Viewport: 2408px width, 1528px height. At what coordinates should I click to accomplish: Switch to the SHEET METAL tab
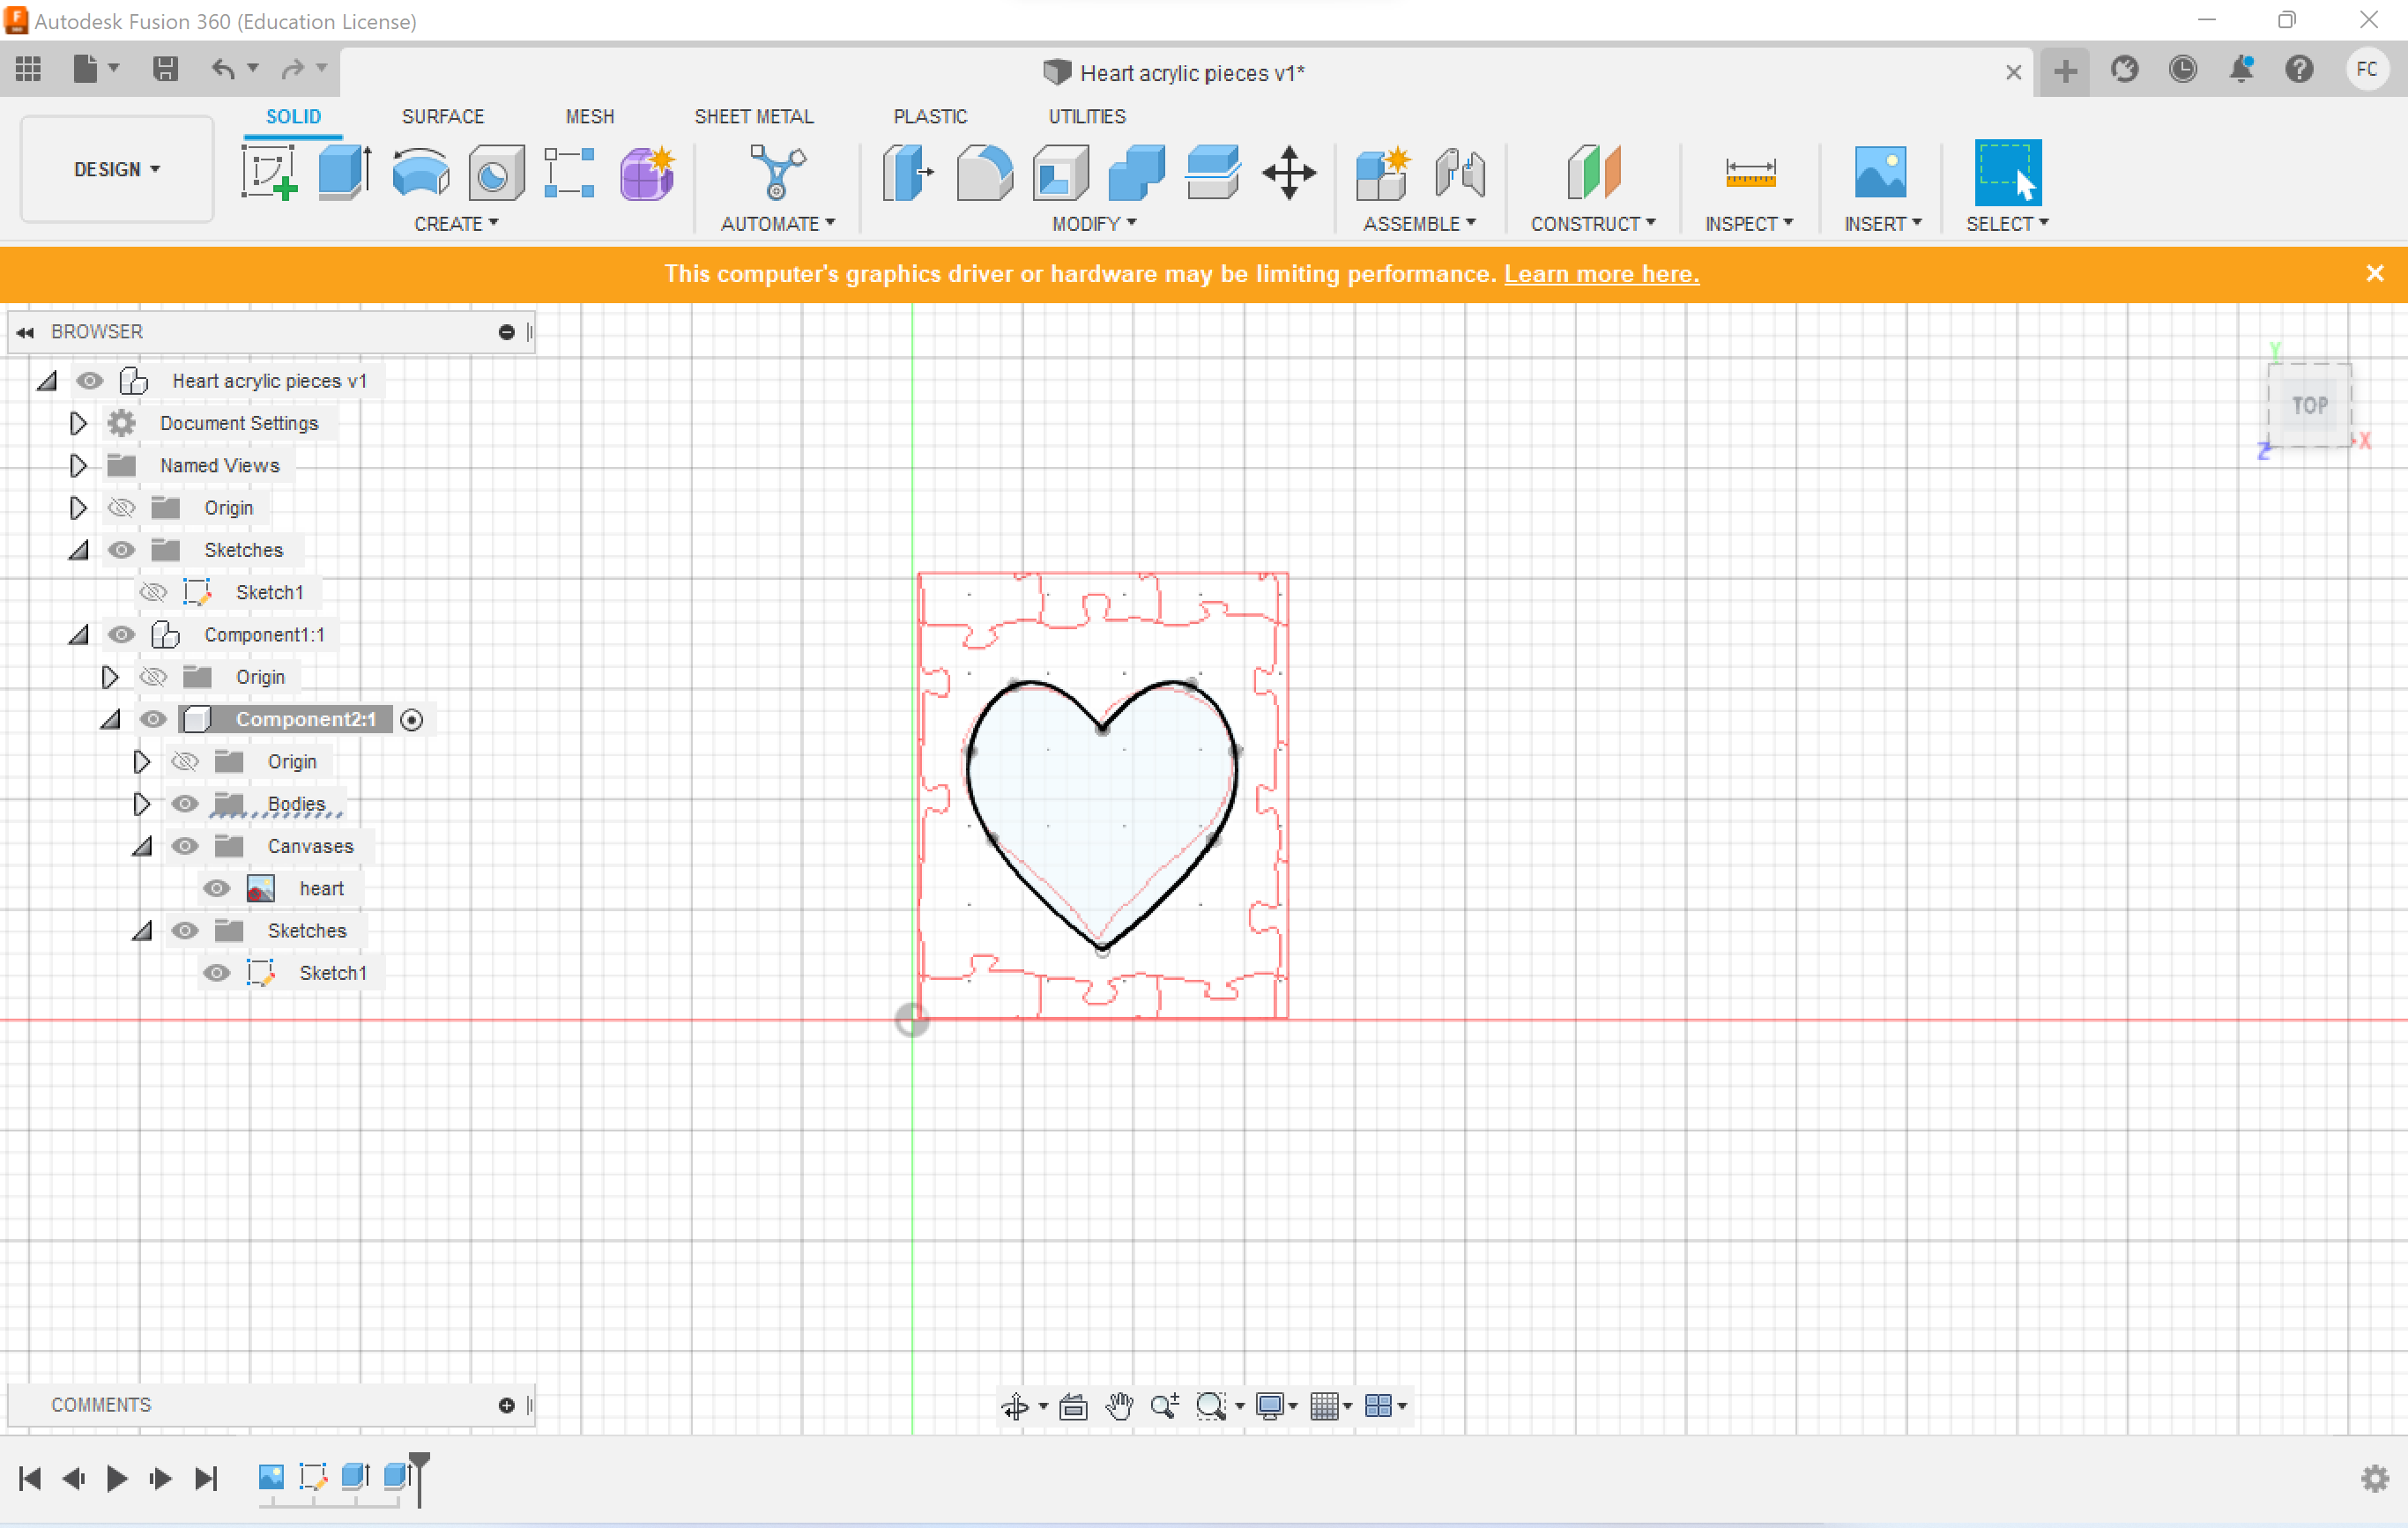pos(753,115)
